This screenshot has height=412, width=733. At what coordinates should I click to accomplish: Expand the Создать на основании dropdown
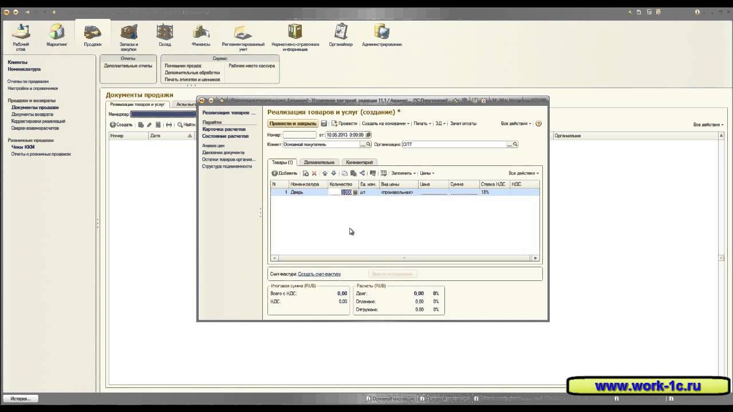click(x=385, y=124)
